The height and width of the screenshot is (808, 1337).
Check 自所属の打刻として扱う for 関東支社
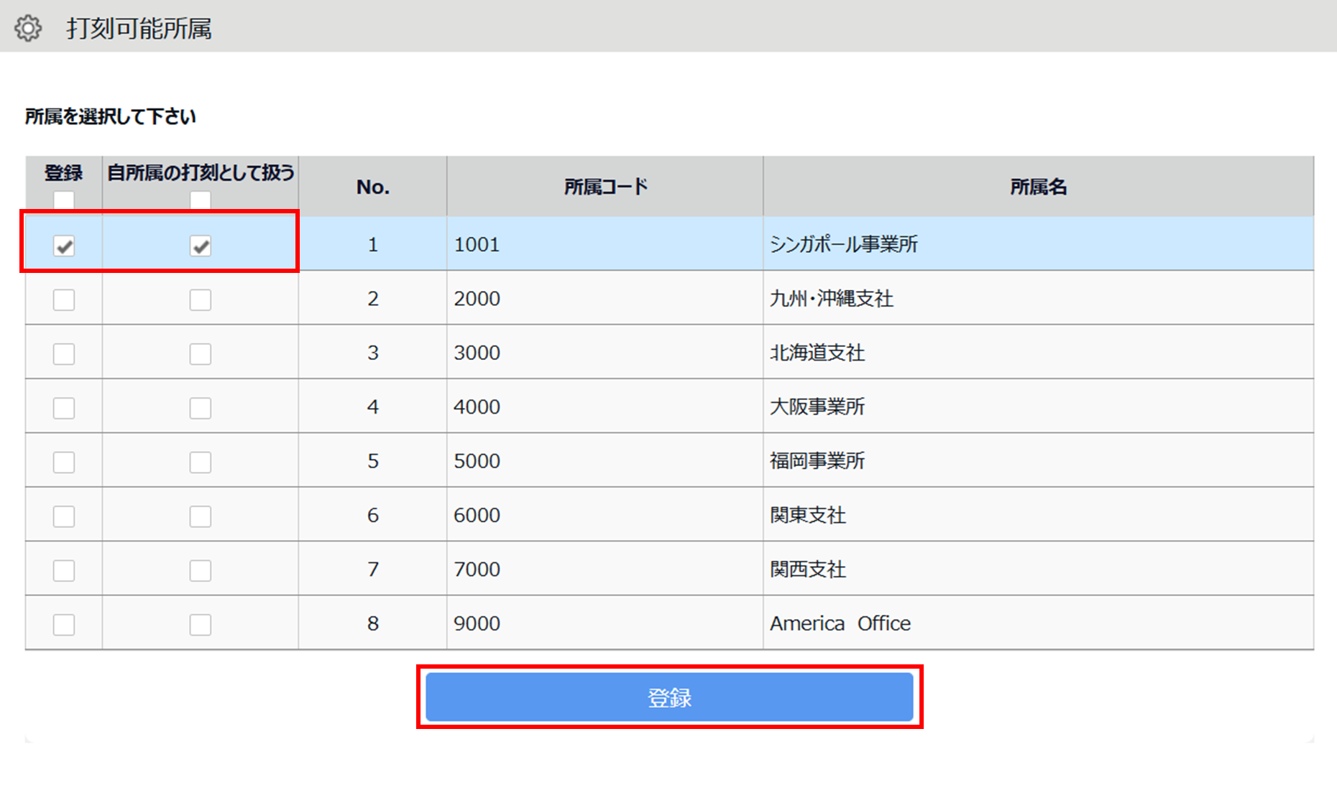click(x=201, y=516)
